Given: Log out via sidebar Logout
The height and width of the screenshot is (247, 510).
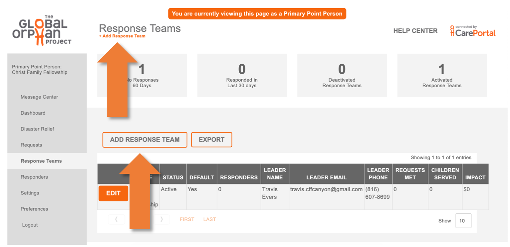Looking at the screenshot, I should 30,225.
